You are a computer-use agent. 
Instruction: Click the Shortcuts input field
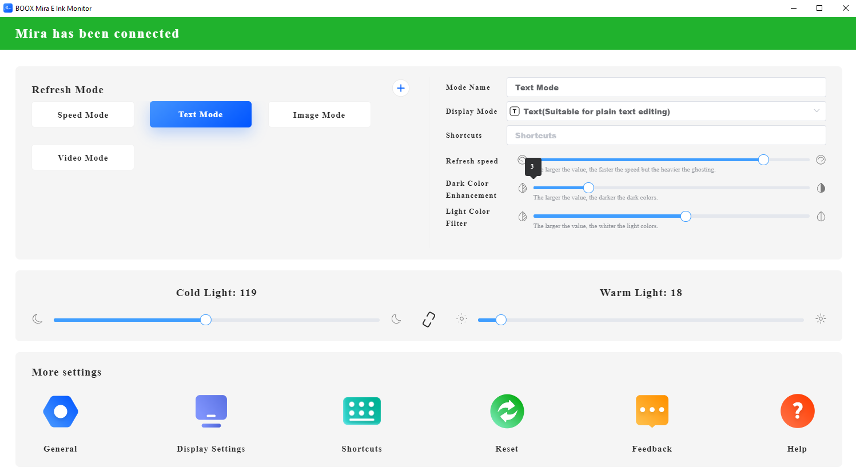[x=666, y=135]
